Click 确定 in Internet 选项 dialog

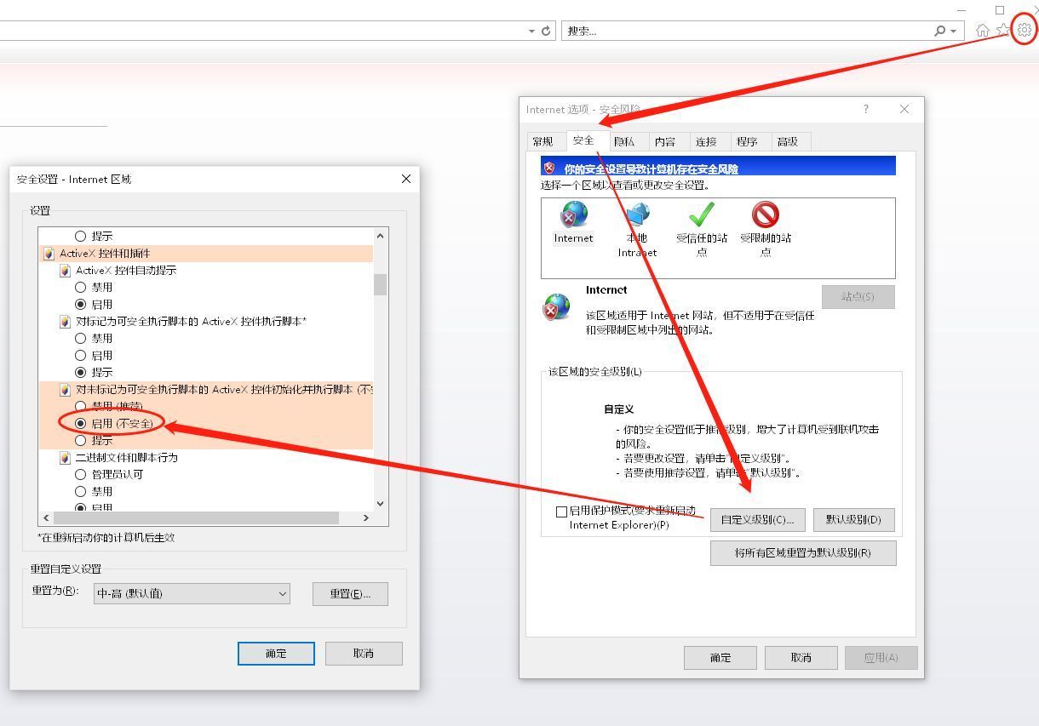(x=720, y=657)
